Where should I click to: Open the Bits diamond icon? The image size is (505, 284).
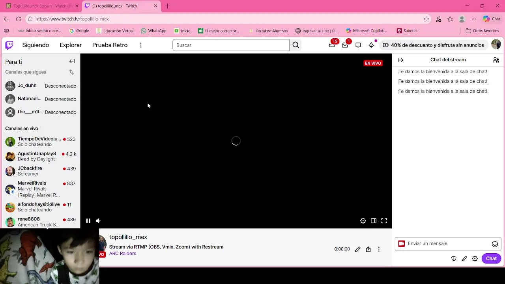pyautogui.click(x=371, y=45)
